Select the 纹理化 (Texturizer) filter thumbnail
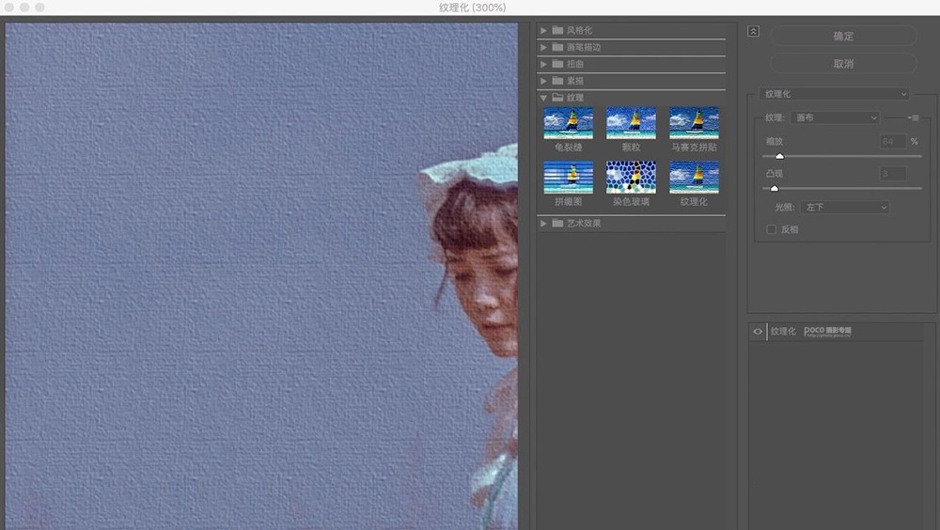Image resolution: width=940 pixels, height=530 pixels. (x=694, y=177)
